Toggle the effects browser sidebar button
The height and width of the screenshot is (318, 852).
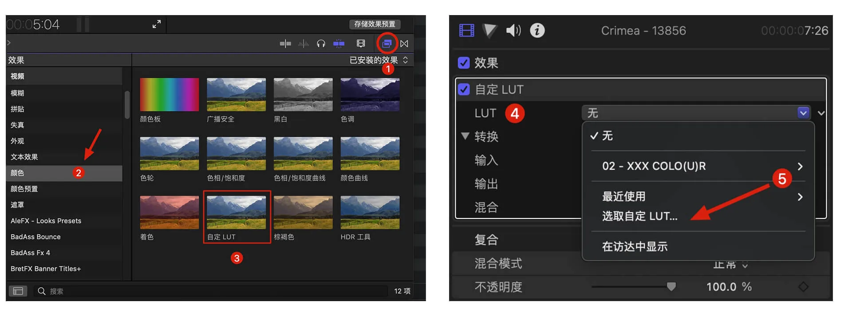coord(18,291)
